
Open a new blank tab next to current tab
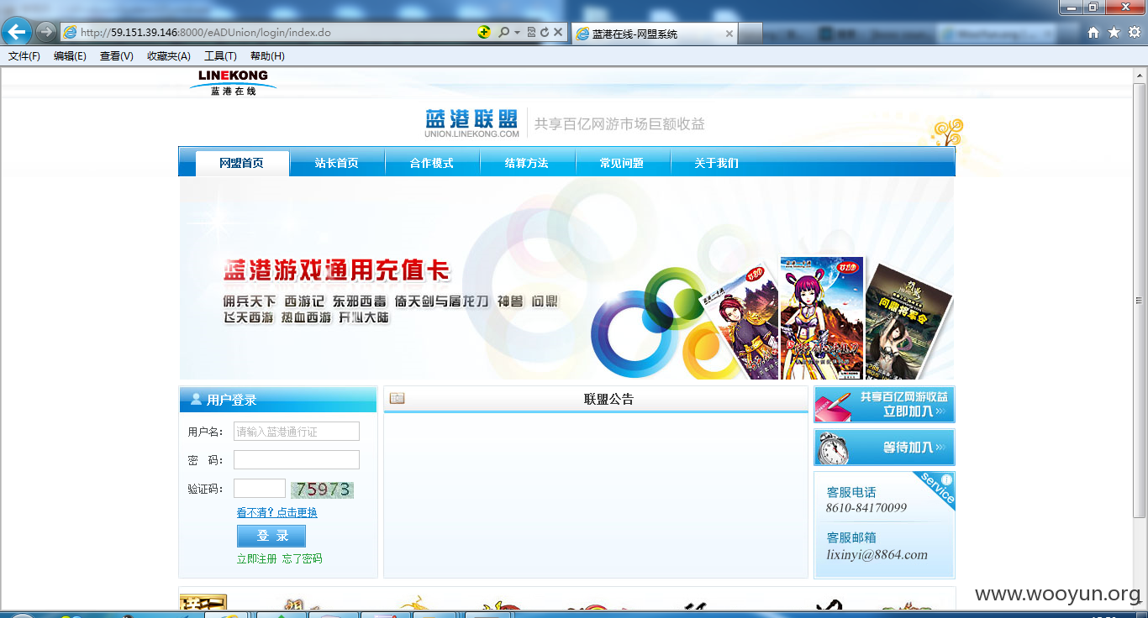(750, 34)
